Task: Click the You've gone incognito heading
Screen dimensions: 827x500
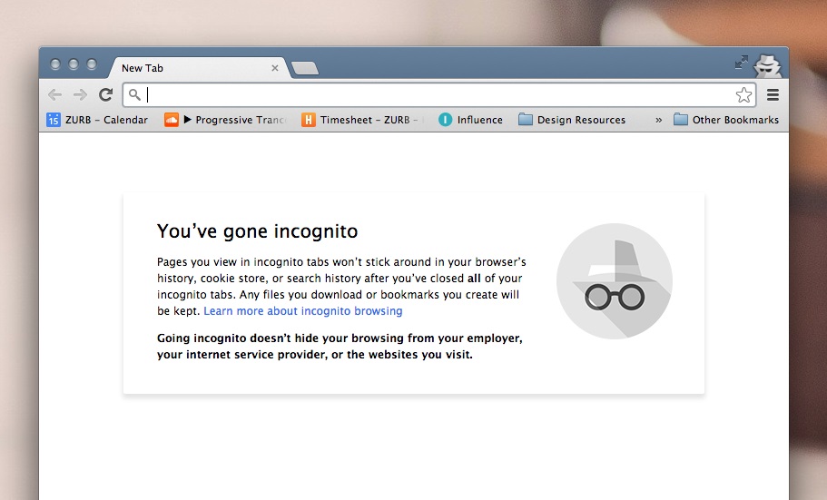Action: pyautogui.click(x=258, y=231)
